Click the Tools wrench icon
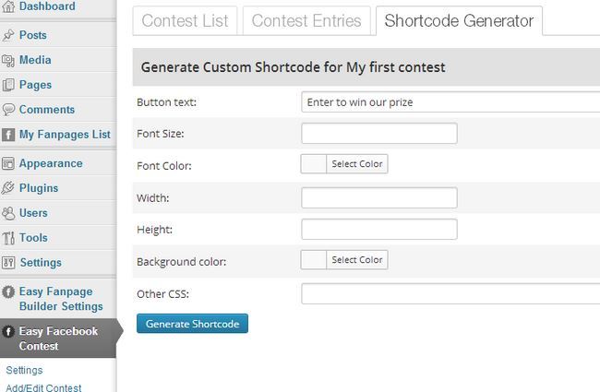 tap(8, 238)
